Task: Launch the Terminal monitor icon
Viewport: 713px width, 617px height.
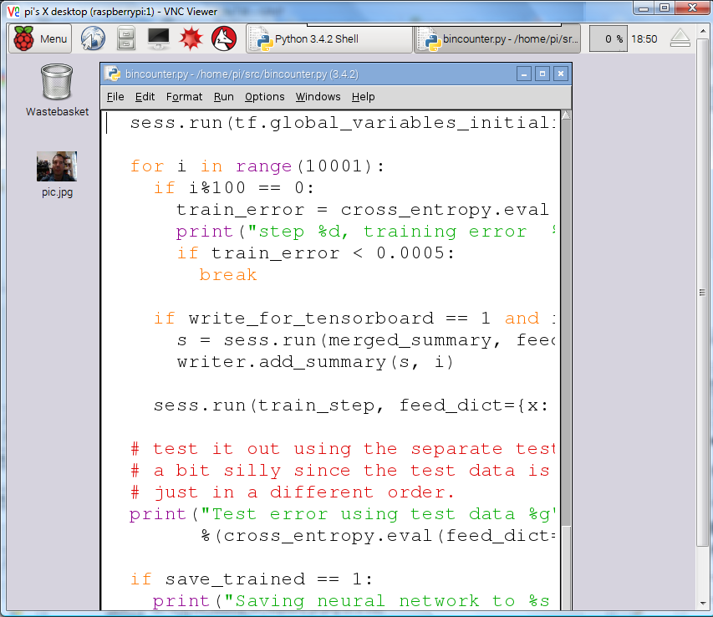Action: [158, 38]
